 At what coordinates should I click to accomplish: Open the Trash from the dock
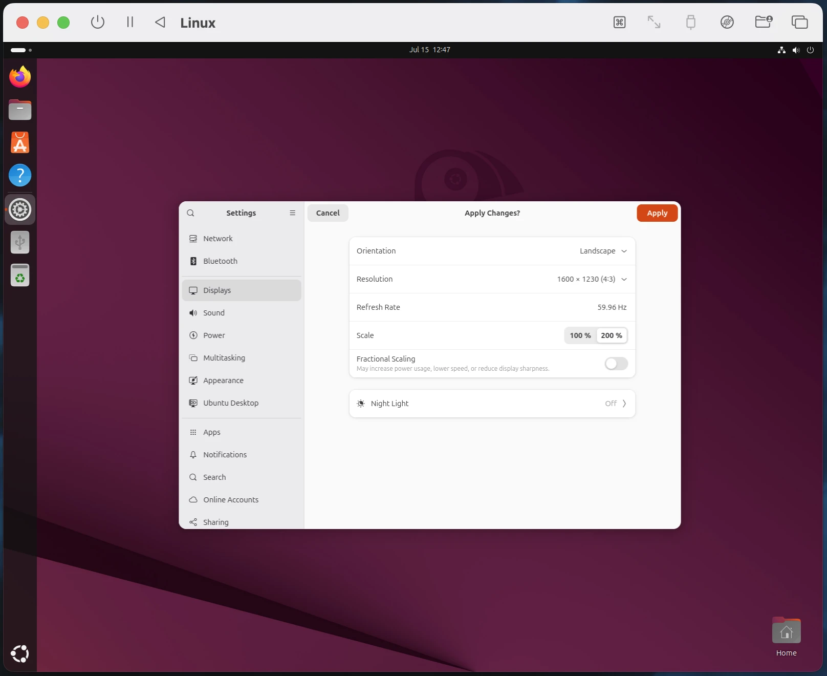(x=20, y=275)
